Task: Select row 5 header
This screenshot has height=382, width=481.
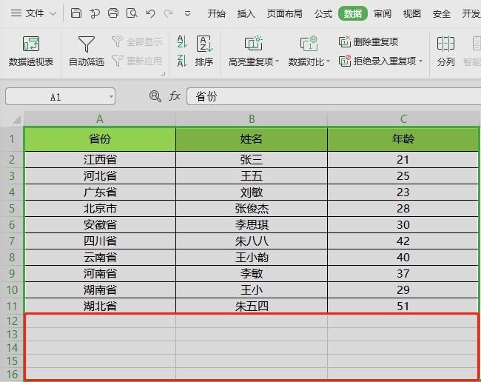Action: coord(12,208)
